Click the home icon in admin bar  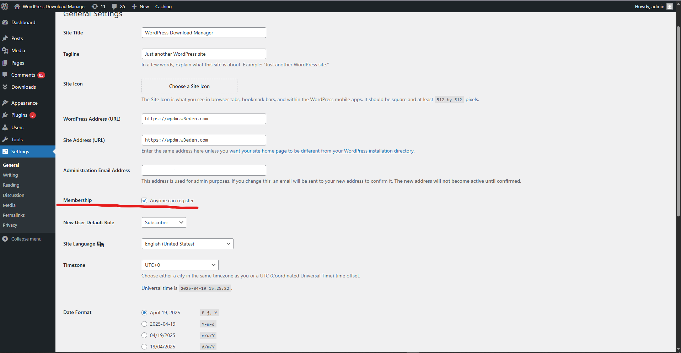click(x=17, y=6)
